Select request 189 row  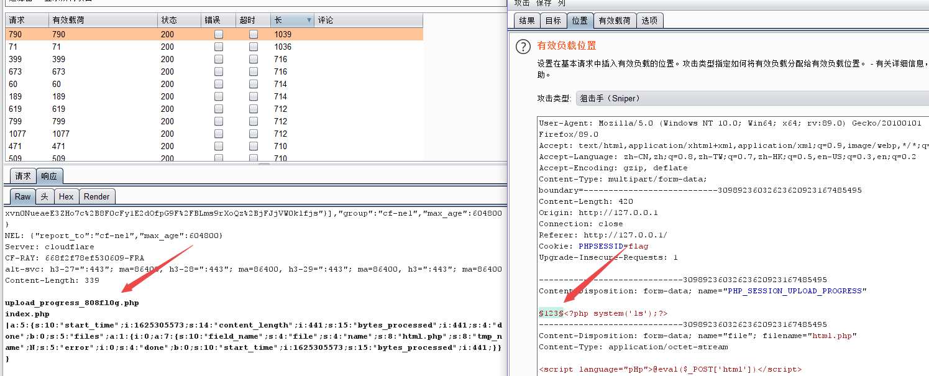(214, 96)
